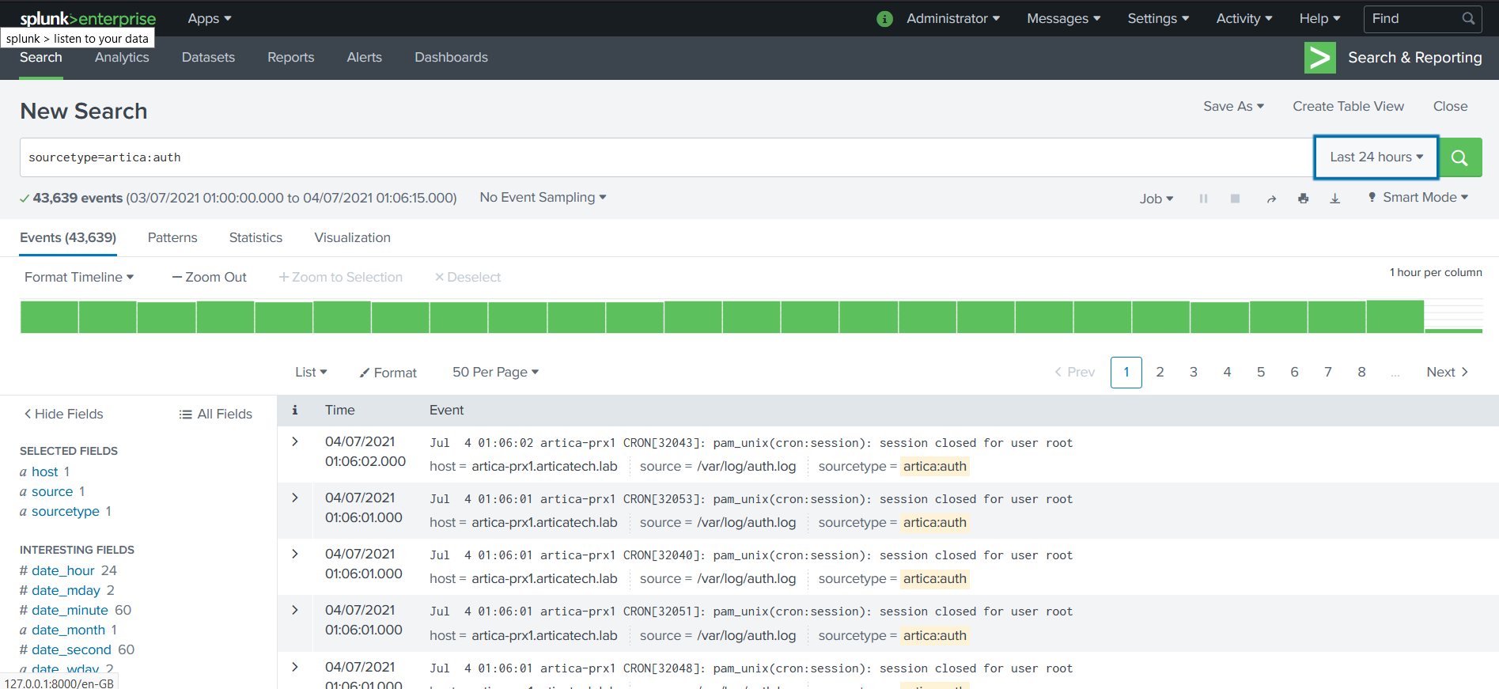Switch to the Statistics tab
The height and width of the screenshot is (689, 1499).
click(x=256, y=237)
